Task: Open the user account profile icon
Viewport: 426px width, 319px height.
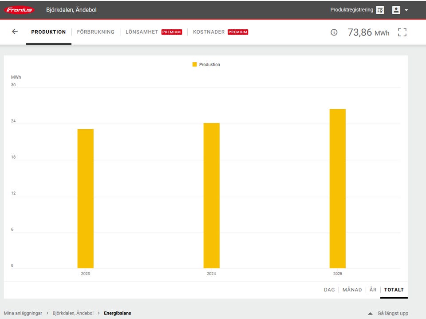Action: point(396,10)
